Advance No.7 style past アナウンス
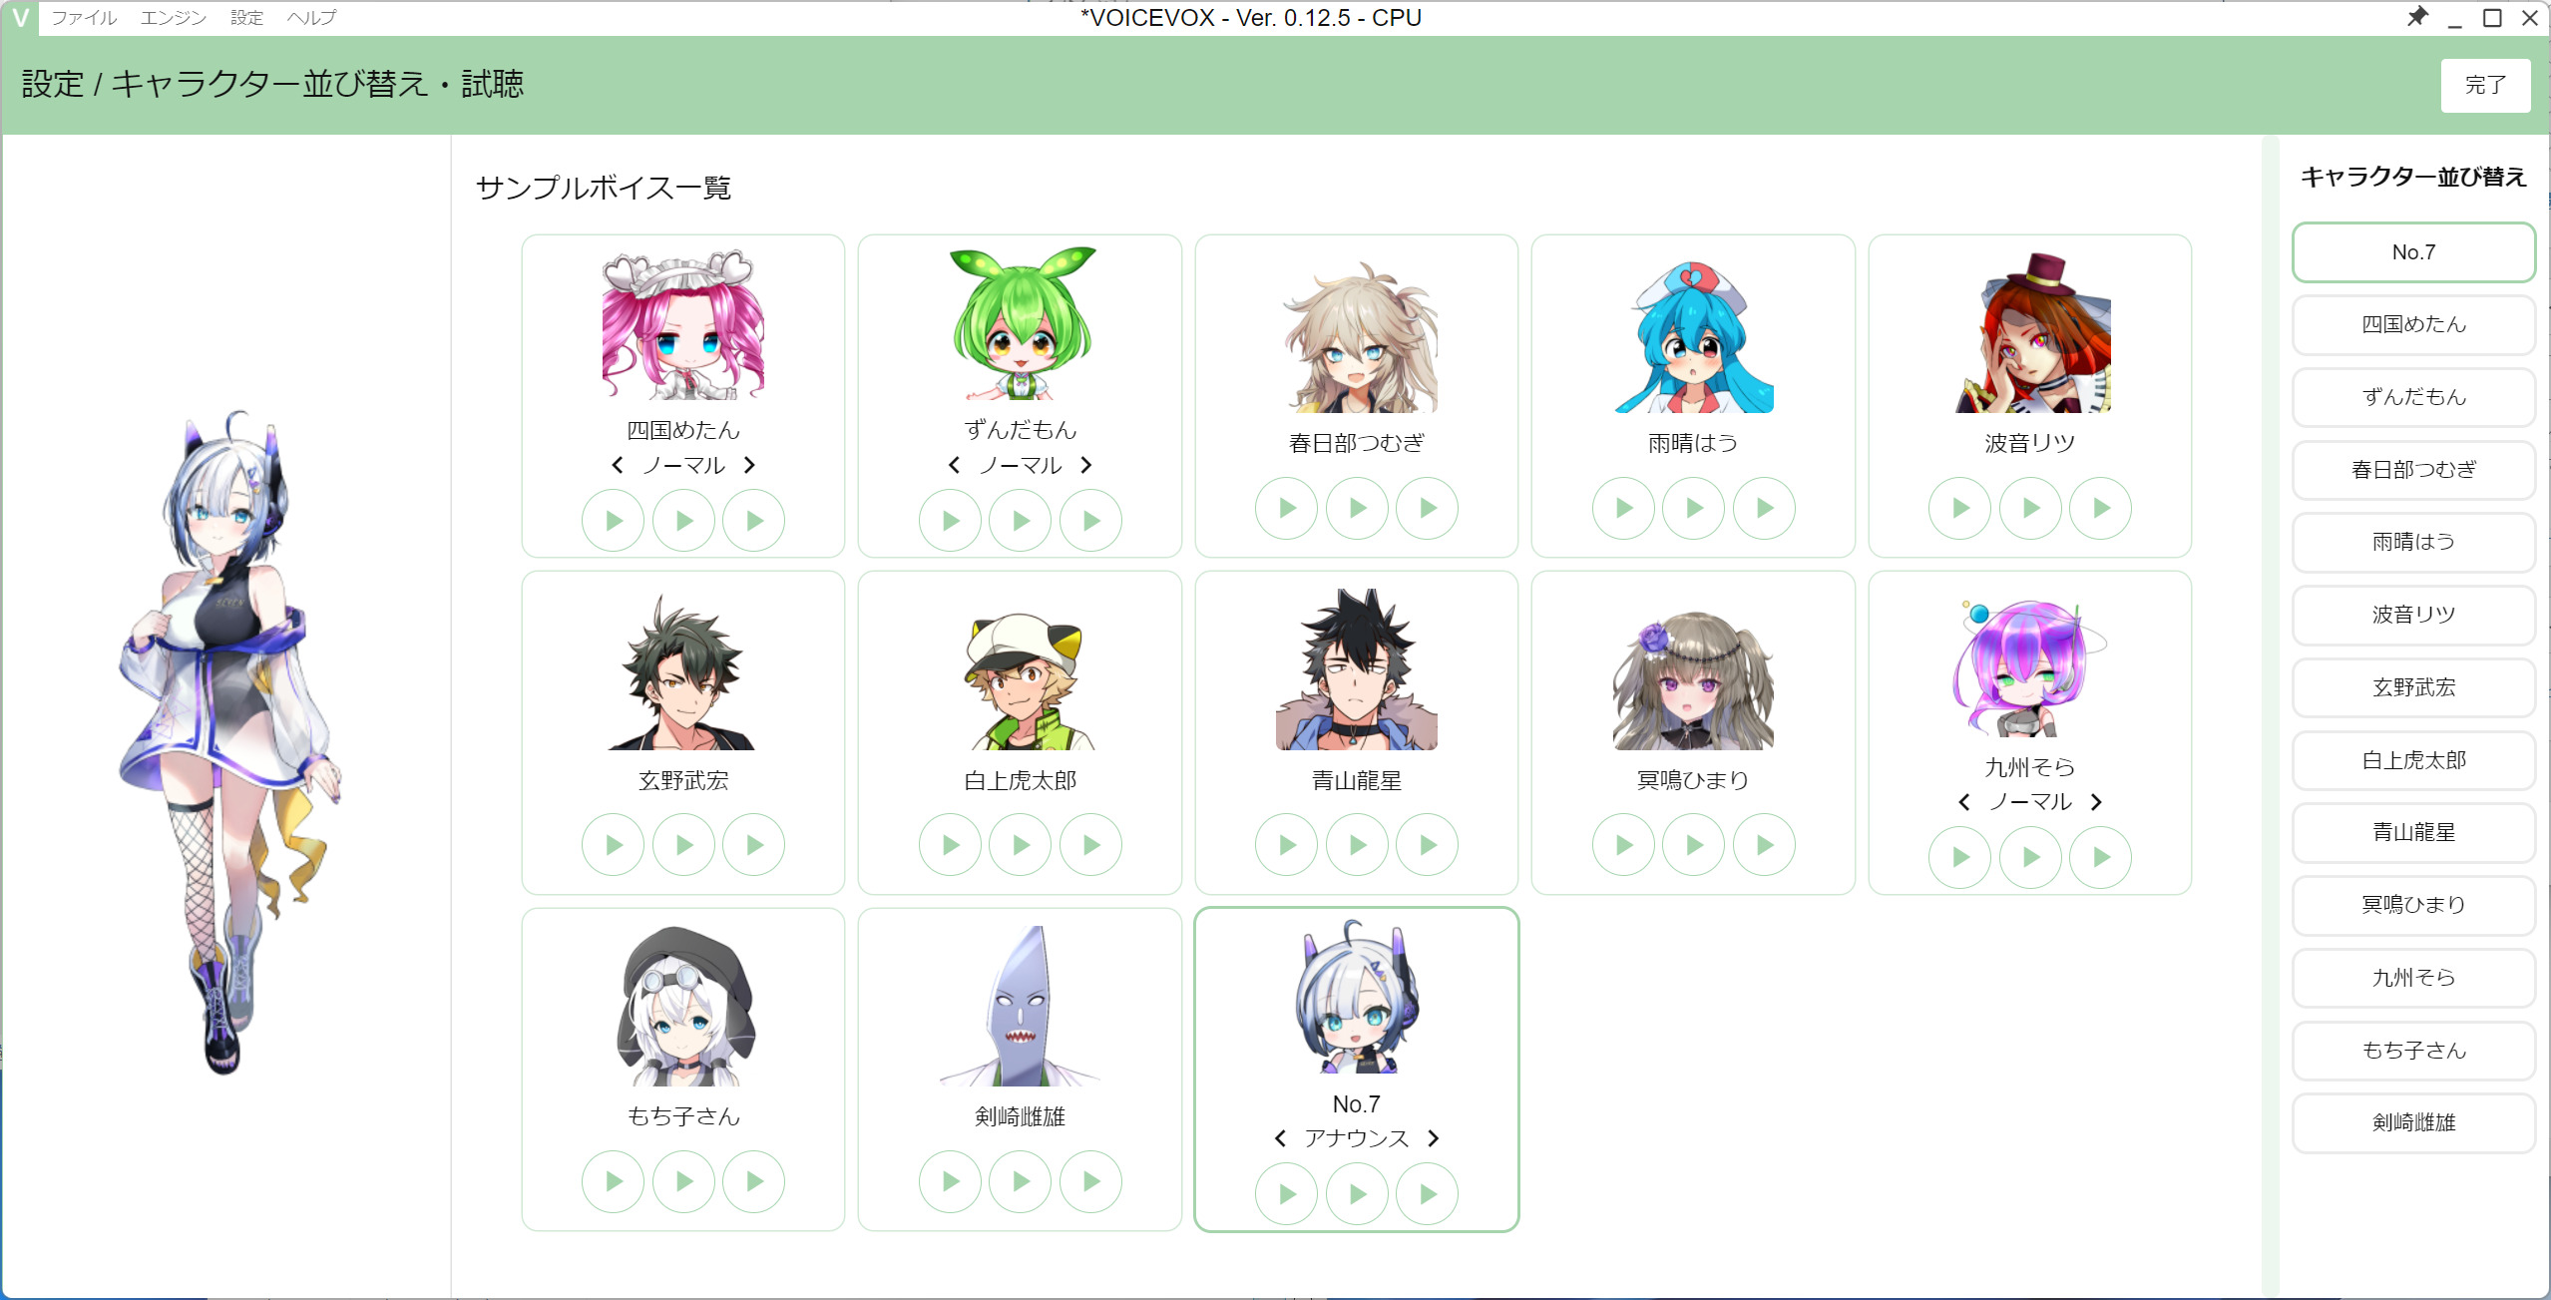 pyautogui.click(x=1433, y=1138)
